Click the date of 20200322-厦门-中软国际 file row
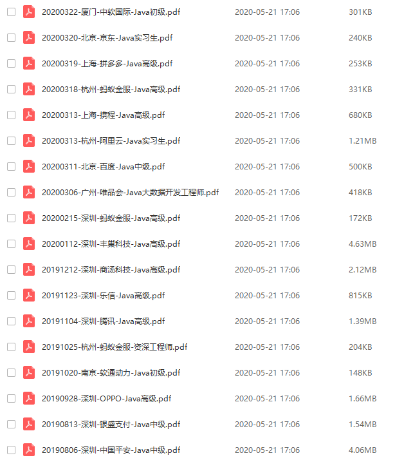Screen dimensions: 395x460 pos(267,12)
